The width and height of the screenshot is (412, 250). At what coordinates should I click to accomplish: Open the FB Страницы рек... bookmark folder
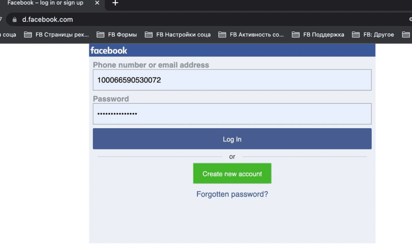point(56,34)
